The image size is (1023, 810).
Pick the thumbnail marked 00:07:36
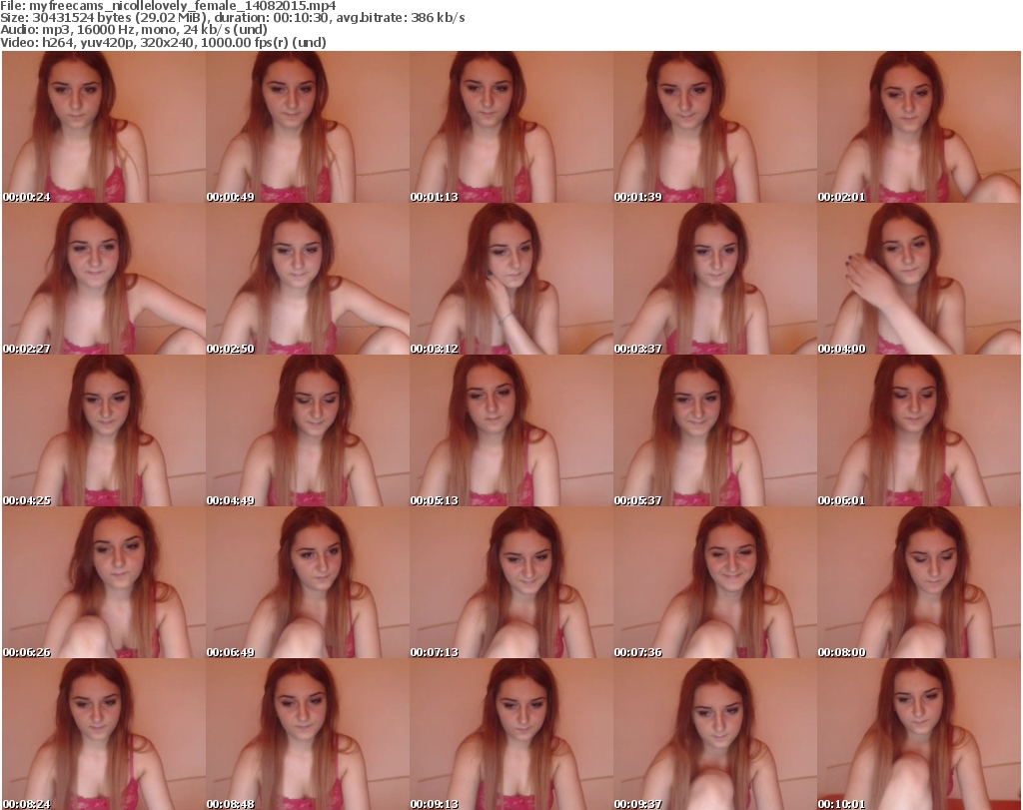click(714, 582)
